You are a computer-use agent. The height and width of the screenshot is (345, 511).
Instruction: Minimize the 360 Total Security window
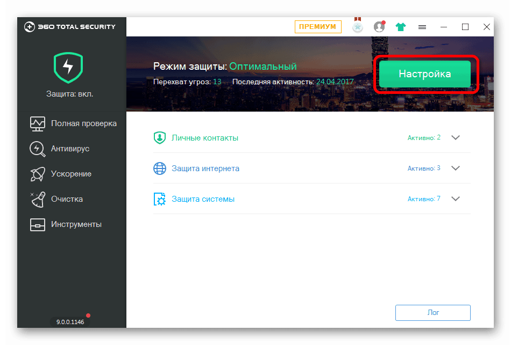(x=444, y=27)
